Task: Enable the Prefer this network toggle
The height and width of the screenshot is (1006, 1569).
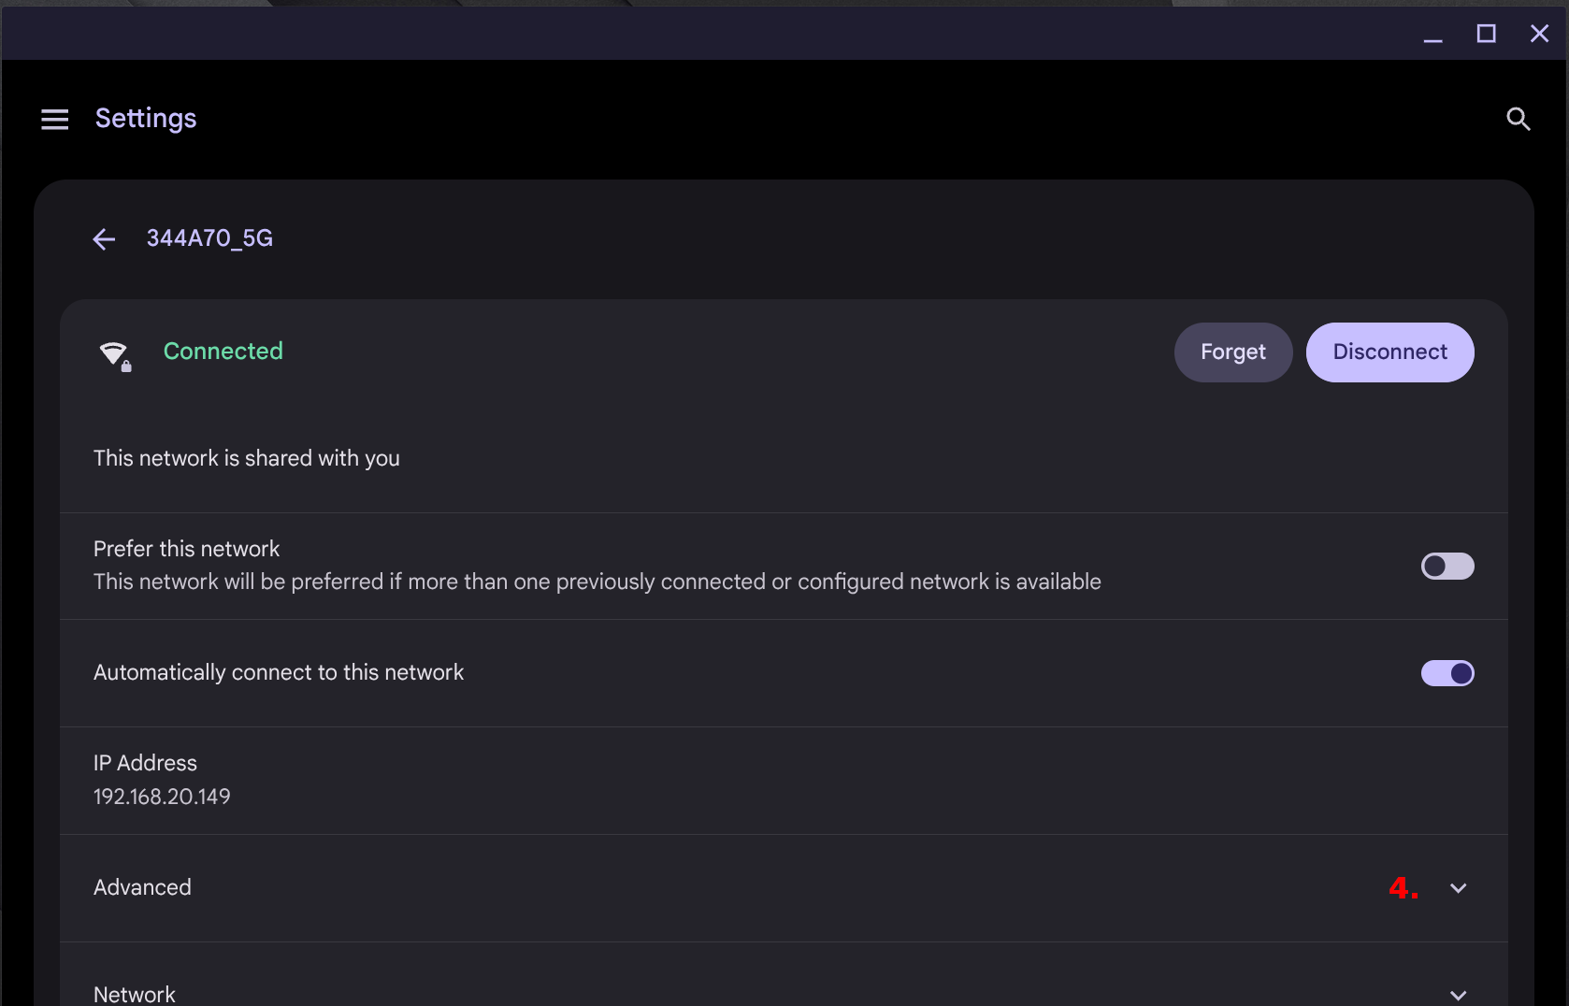Action: pos(1447,567)
